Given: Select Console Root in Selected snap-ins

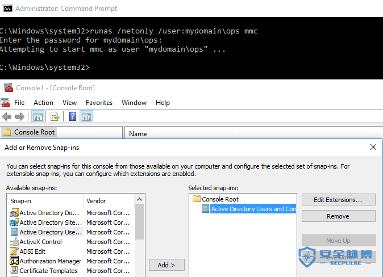Looking at the screenshot, I should [220, 199].
